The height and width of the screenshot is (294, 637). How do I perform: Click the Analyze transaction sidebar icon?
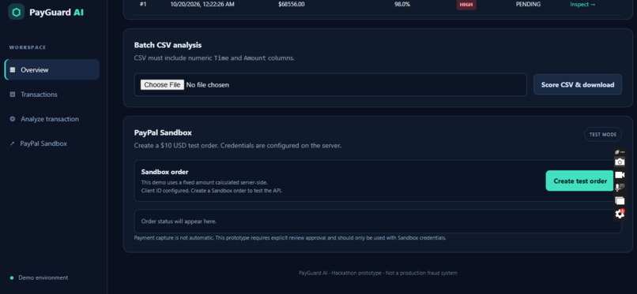12,119
